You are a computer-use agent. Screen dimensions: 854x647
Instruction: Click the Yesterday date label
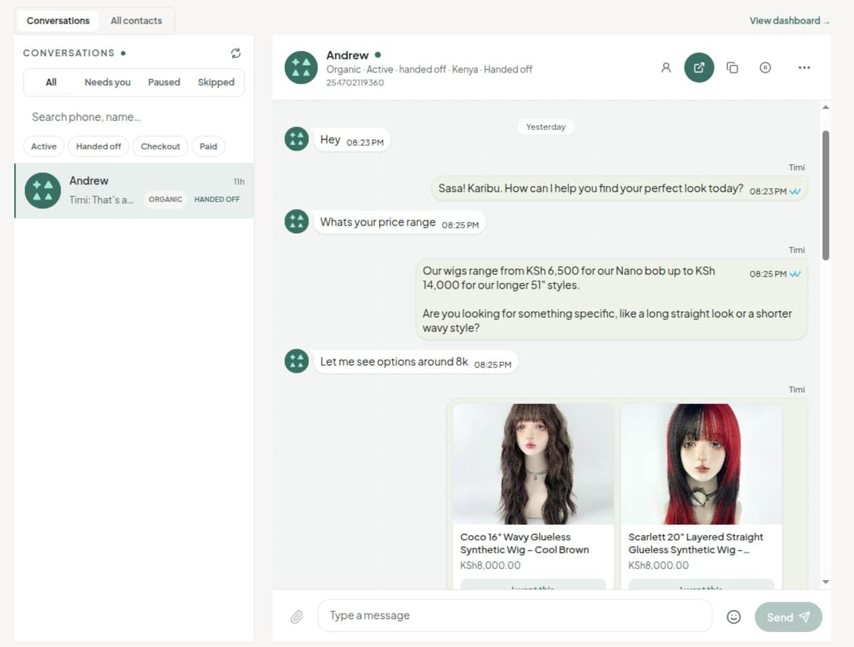546,127
